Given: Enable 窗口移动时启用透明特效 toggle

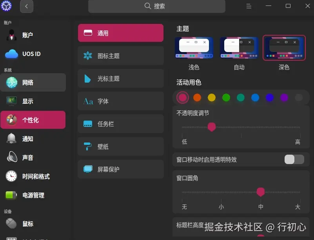Looking at the screenshot, I should click(294, 159).
